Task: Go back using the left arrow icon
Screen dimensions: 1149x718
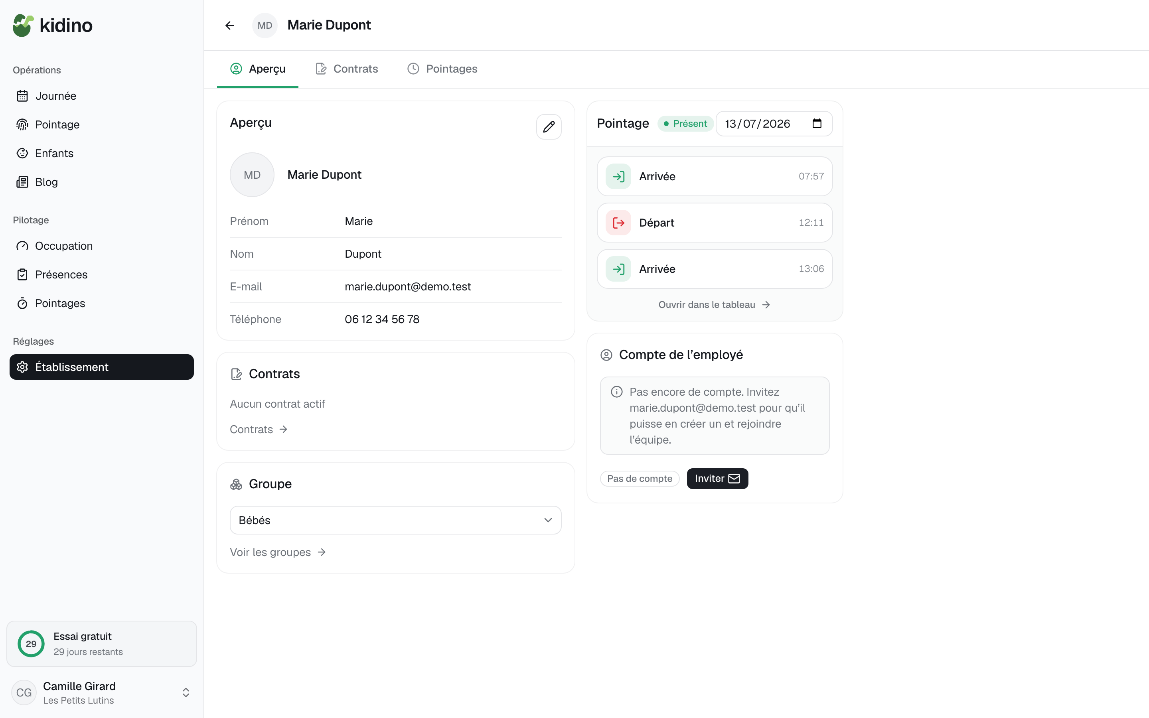Action: coord(230,26)
